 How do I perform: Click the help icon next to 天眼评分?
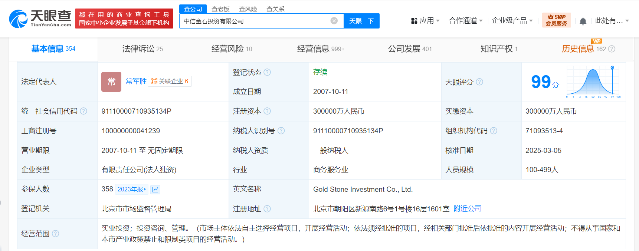(479, 82)
